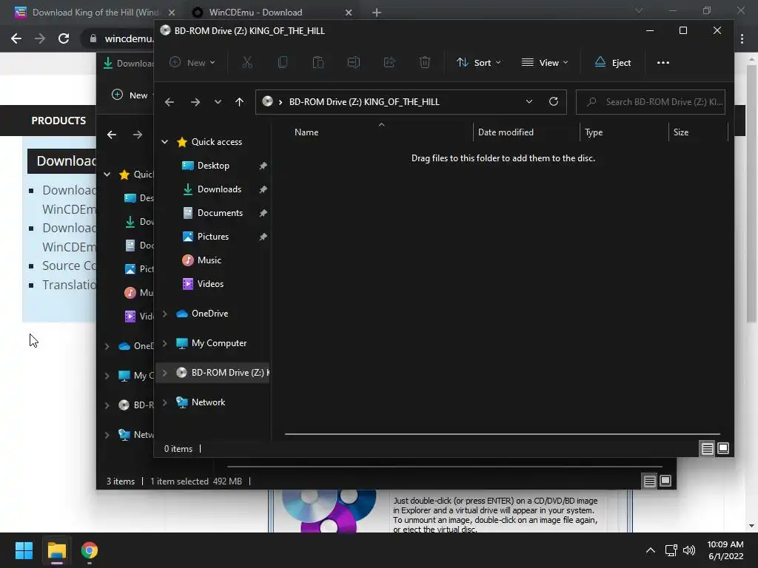This screenshot has width=758, height=568.
Task: Click the Search BD-ROM Drive field
Action: point(651,102)
